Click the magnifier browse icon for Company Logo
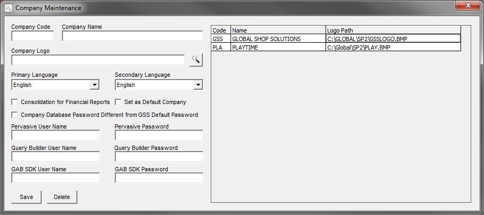The image size is (484, 215). (196, 60)
